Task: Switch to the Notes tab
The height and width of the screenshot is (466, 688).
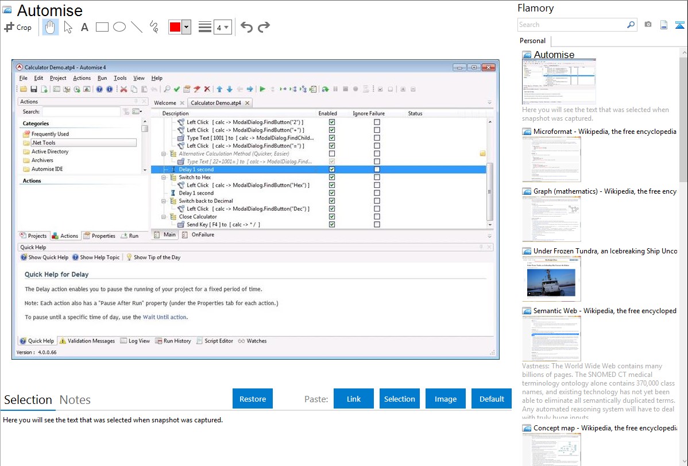Action: point(75,400)
